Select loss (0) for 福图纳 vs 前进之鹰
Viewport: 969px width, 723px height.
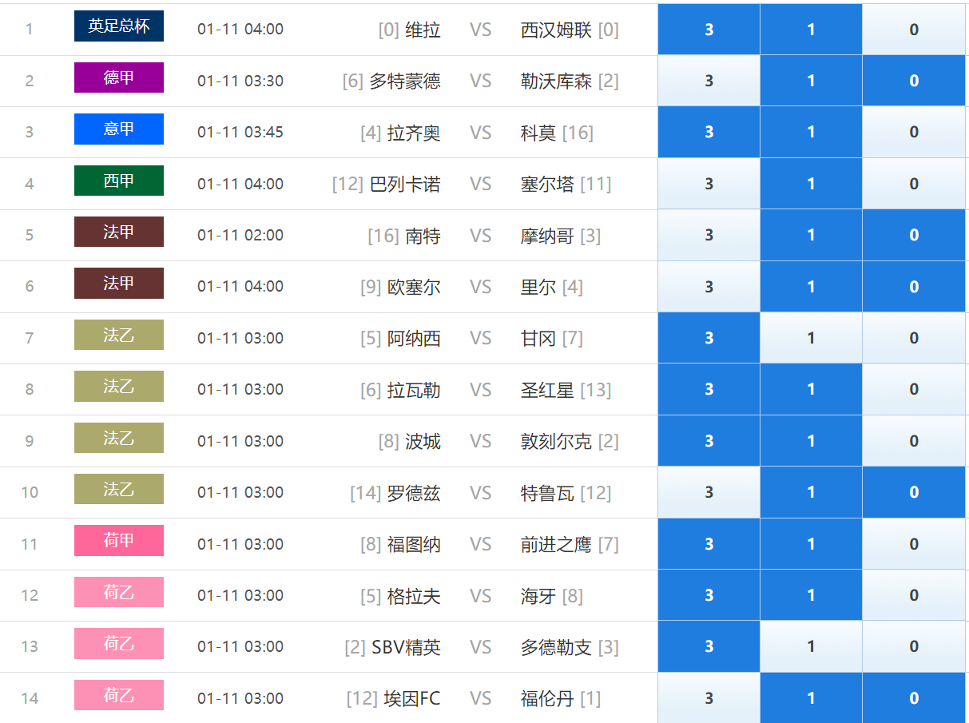[x=914, y=544]
